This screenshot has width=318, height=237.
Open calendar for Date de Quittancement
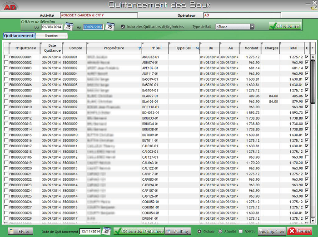point(106,231)
